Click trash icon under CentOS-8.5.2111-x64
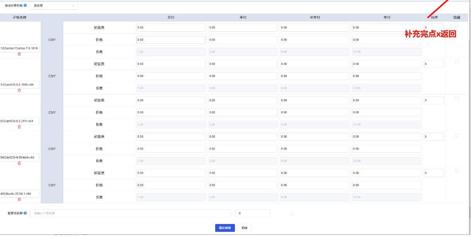Image resolution: width=471 pixels, height=236 pixels. pos(19,127)
